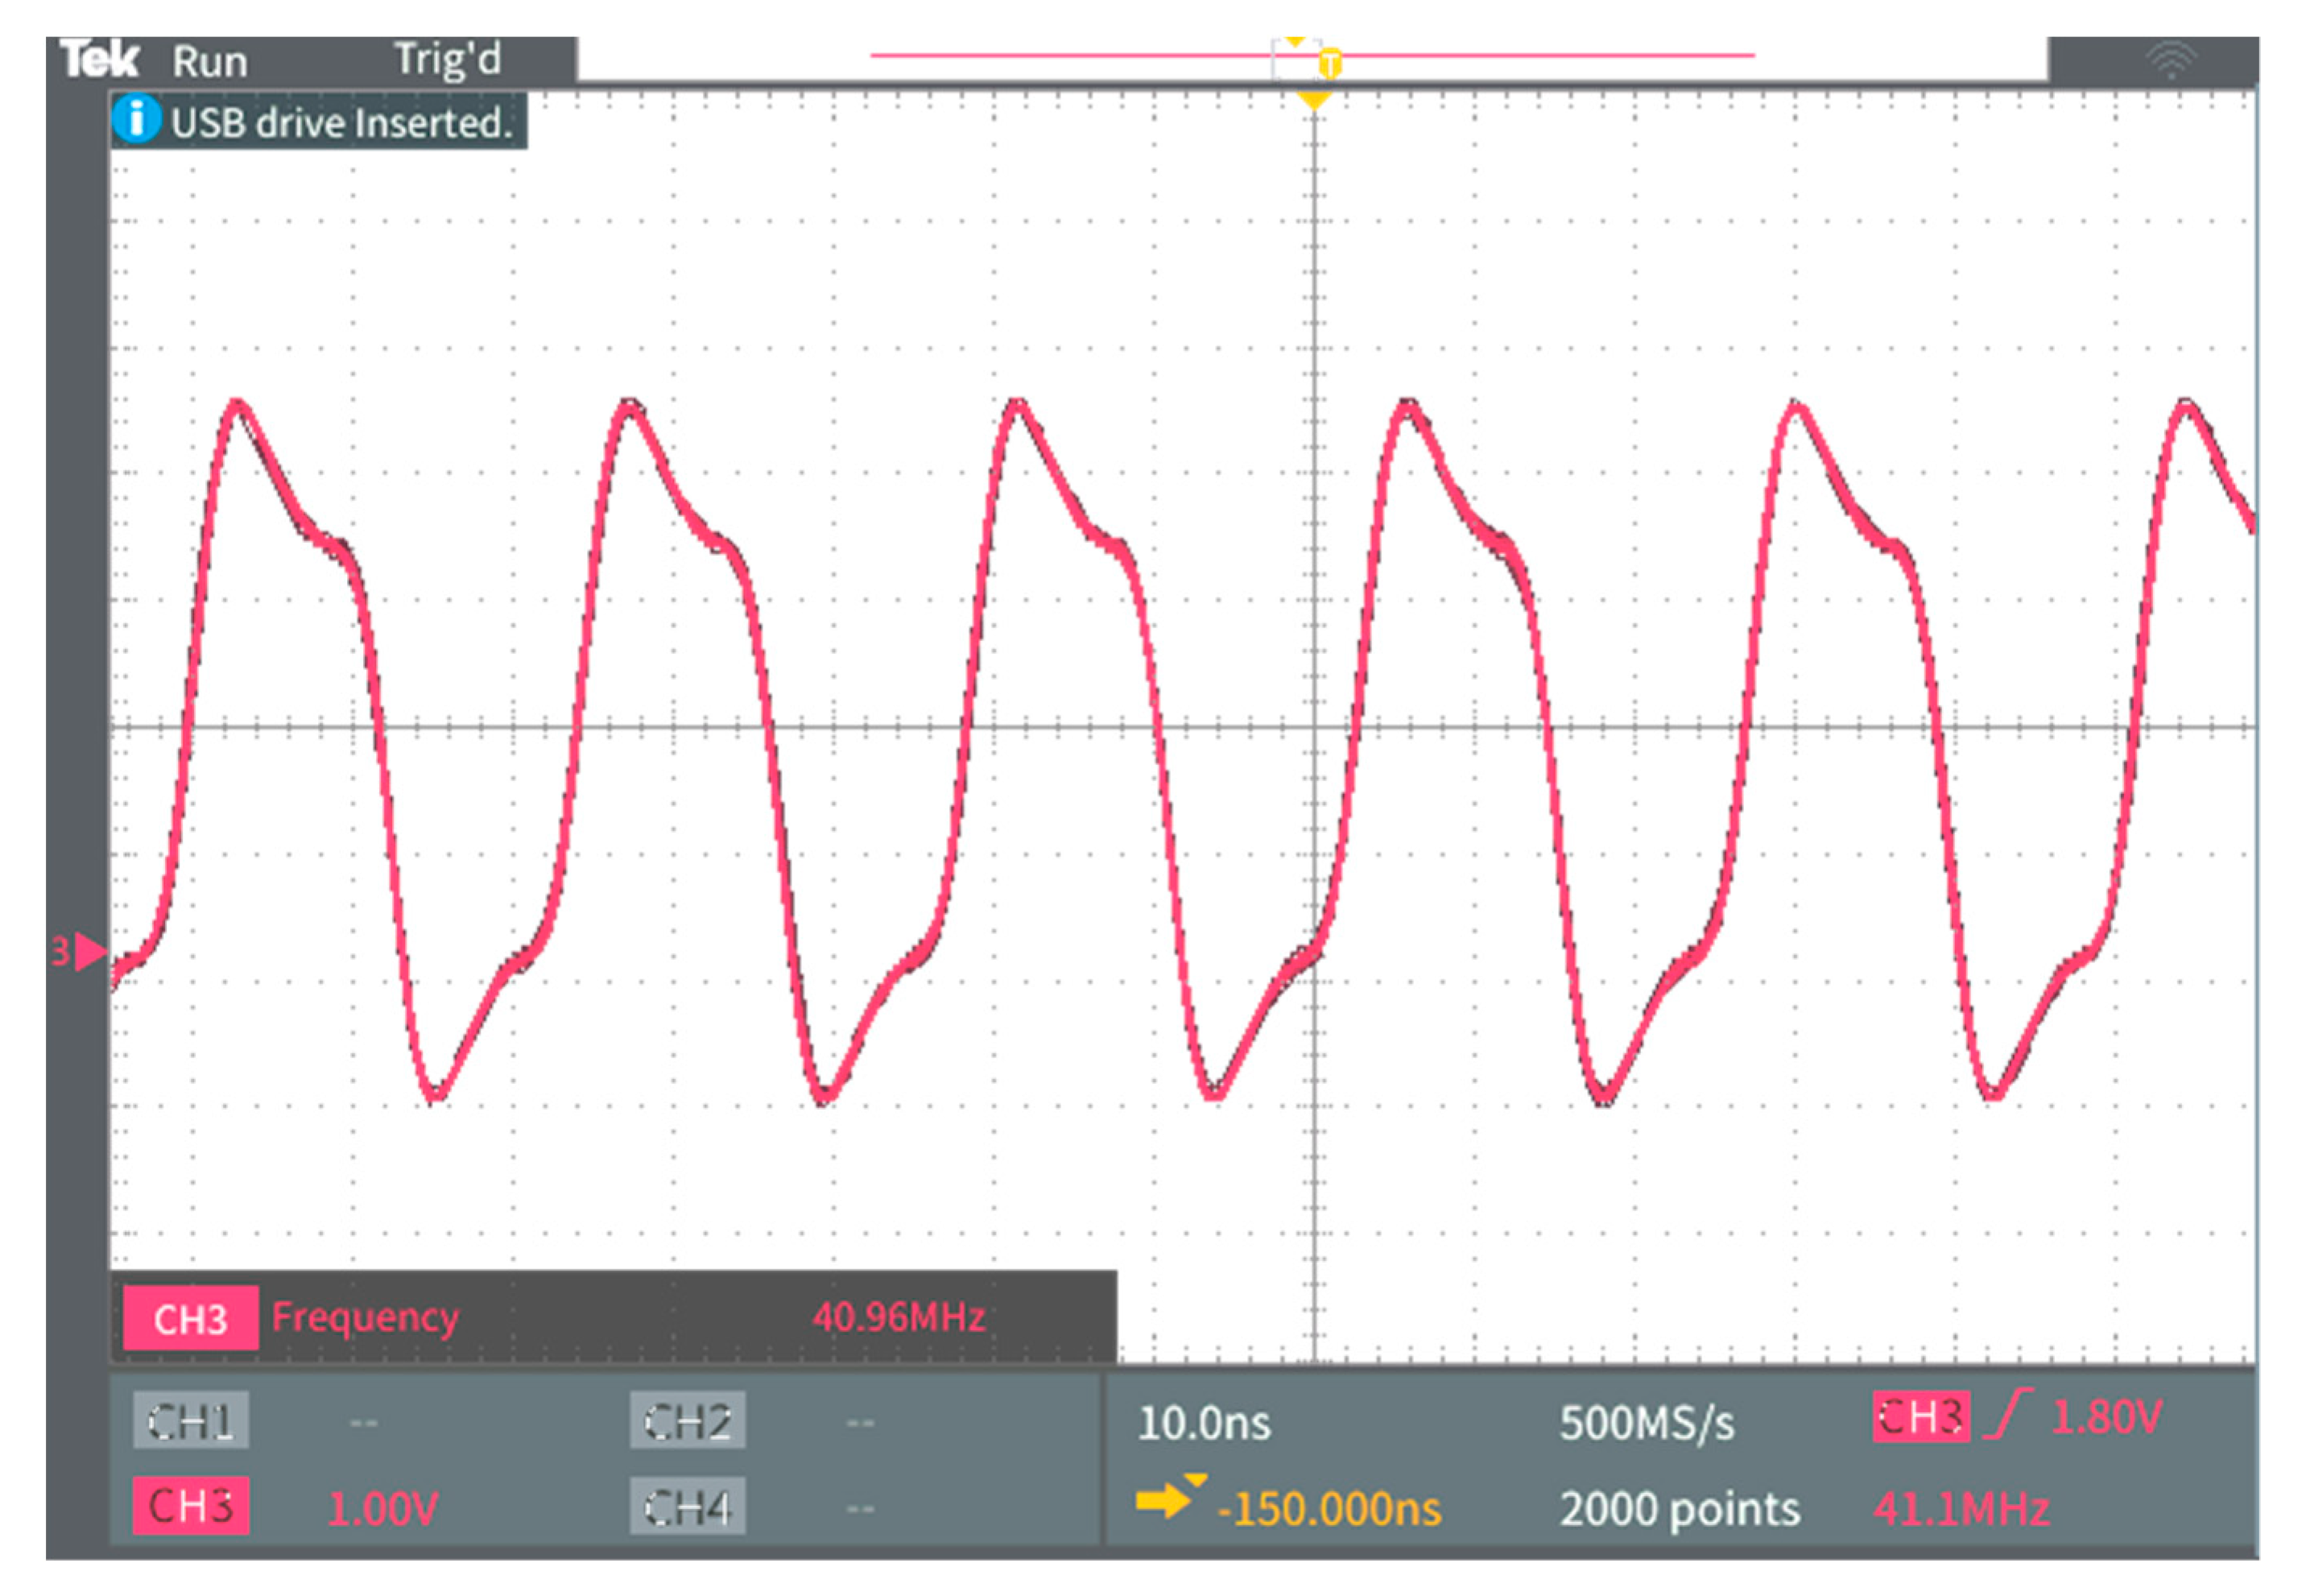Click the Run acquisition status label
Screen dimensions: 2302x1596
pos(209,62)
